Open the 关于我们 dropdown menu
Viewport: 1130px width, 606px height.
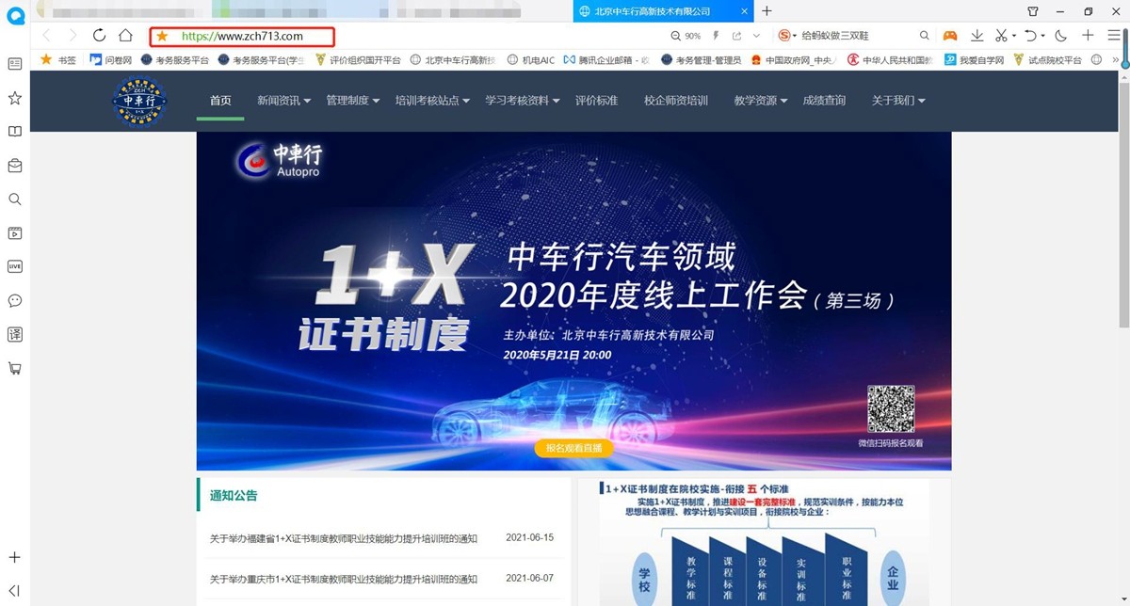(898, 101)
